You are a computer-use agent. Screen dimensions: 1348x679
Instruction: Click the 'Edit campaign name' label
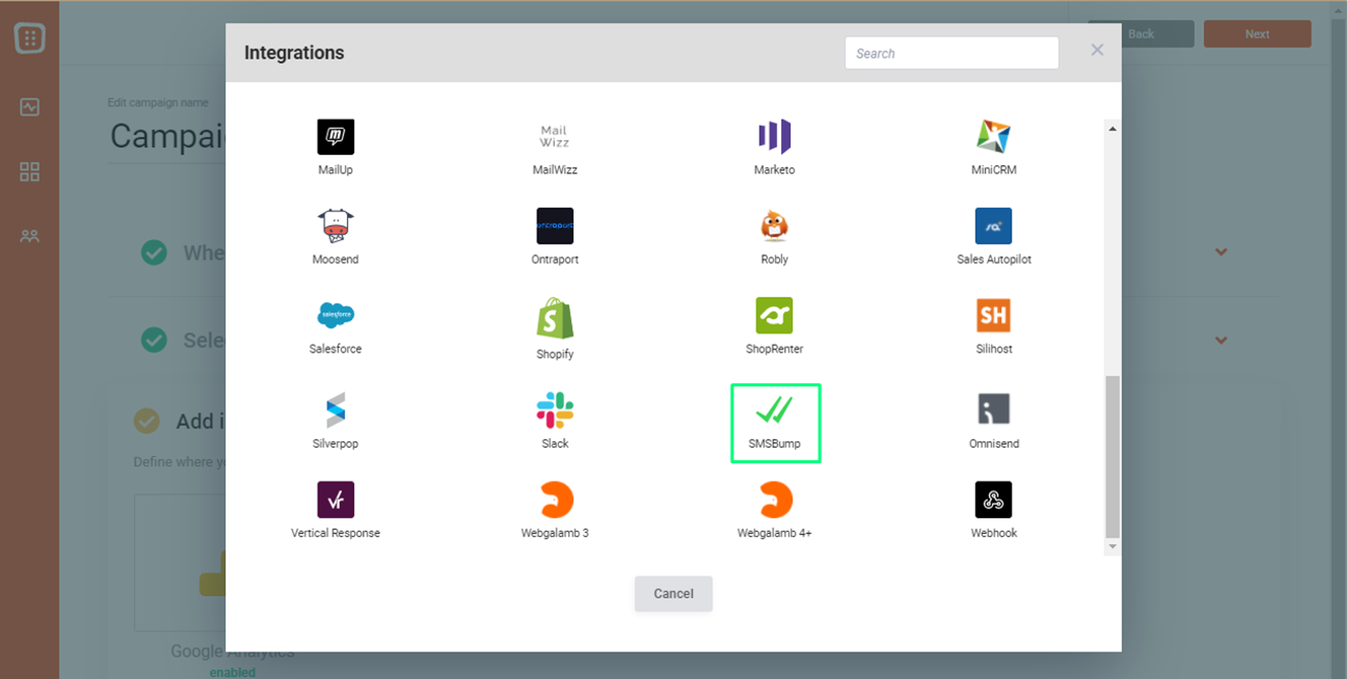[x=158, y=102]
